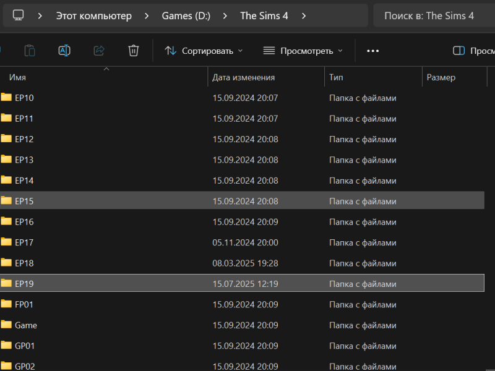
Task: Select the EP19 folder name
Action: [x=24, y=284]
